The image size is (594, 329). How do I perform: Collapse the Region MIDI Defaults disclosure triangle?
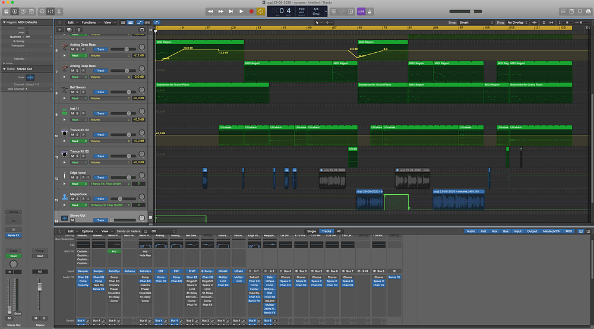pos(3,22)
